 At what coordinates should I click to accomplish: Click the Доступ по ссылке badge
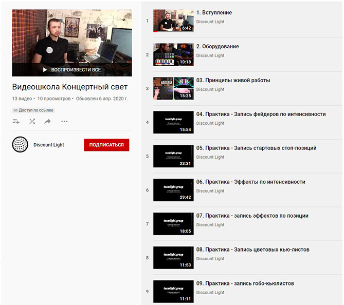tap(33, 110)
